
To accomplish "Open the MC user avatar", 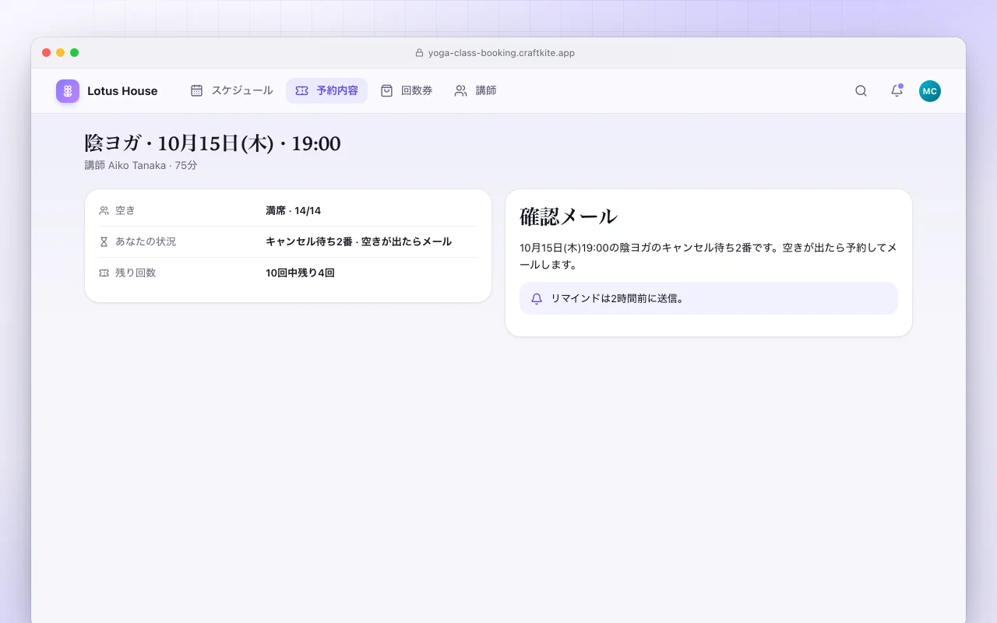I will click(930, 91).
